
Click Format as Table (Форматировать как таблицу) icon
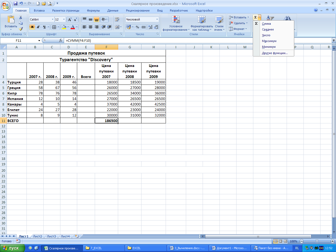tap(202, 20)
